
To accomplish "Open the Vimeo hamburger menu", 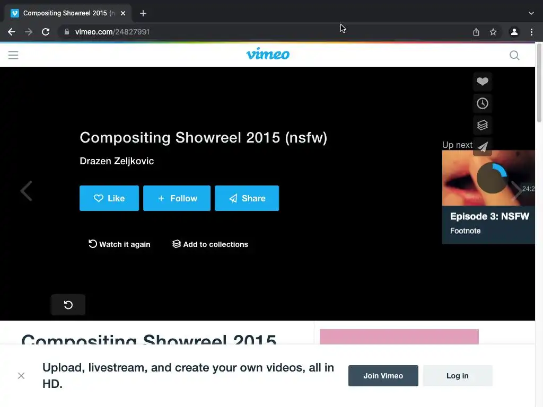I will (13, 55).
